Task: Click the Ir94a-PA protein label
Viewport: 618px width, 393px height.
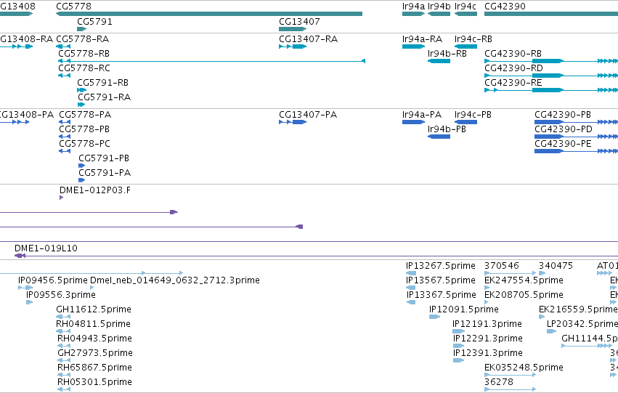Action: [x=422, y=115]
